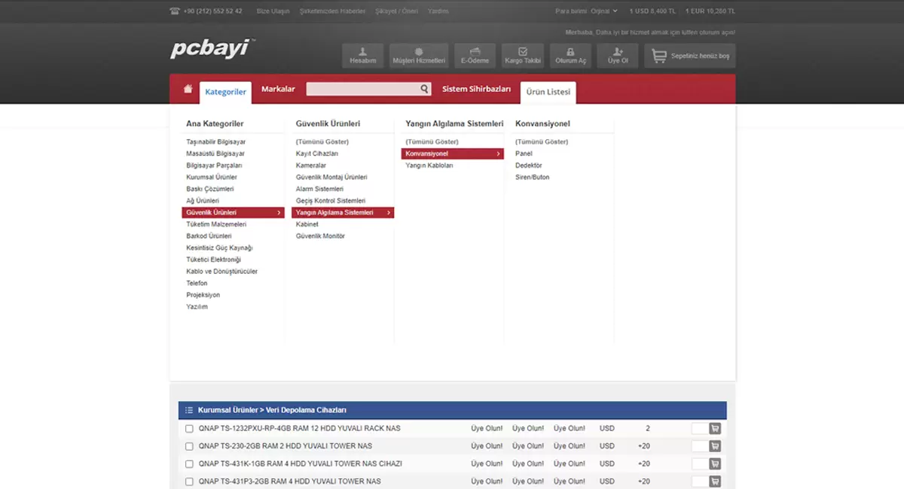Click quantity field for QNAP TS-431P3
904x489 pixels.
[699, 481]
